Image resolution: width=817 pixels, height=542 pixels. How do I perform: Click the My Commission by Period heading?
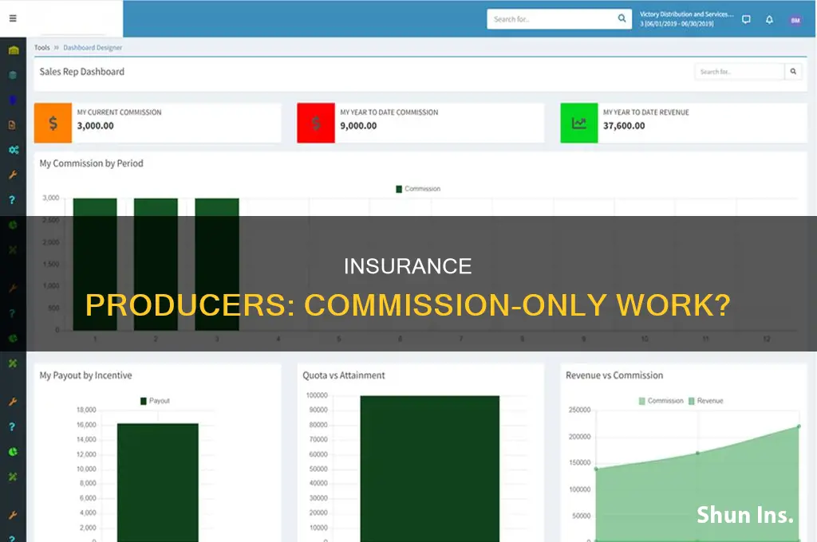(x=91, y=163)
